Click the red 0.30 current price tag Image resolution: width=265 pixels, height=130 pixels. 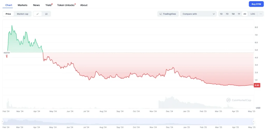(x=257, y=85)
